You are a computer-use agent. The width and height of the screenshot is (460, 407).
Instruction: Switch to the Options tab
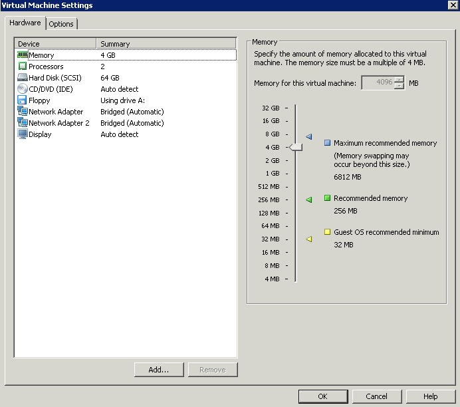[x=61, y=24]
